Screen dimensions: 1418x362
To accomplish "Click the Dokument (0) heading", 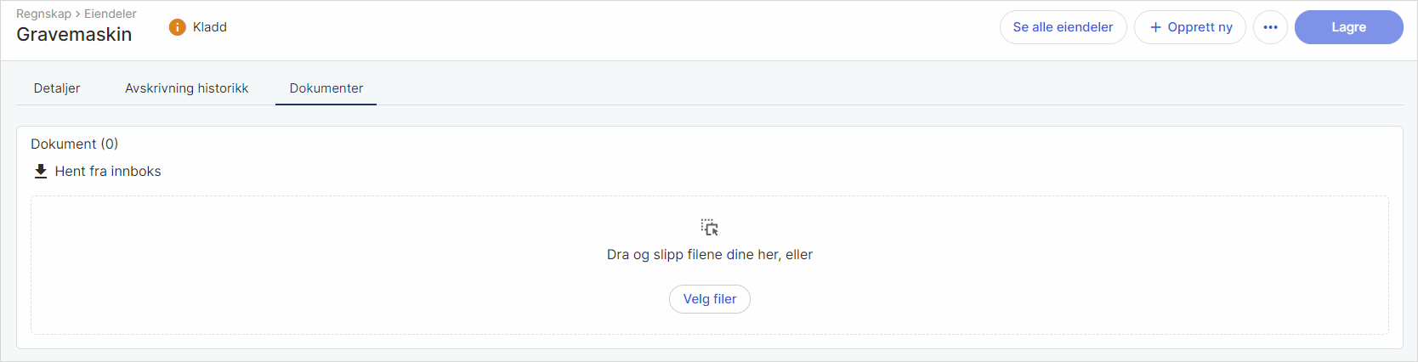I will (x=74, y=144).
